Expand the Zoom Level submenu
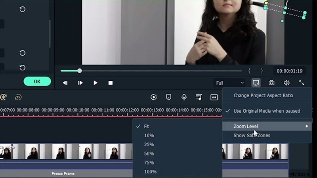Screen dimensions: 317x178 267,126
